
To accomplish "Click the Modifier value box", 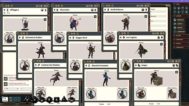I will pyautogui.click(x=5, y=99).
